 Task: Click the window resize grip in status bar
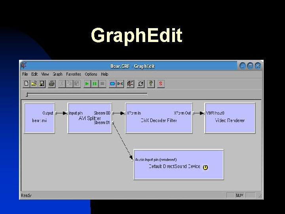[x=260, y=196]
